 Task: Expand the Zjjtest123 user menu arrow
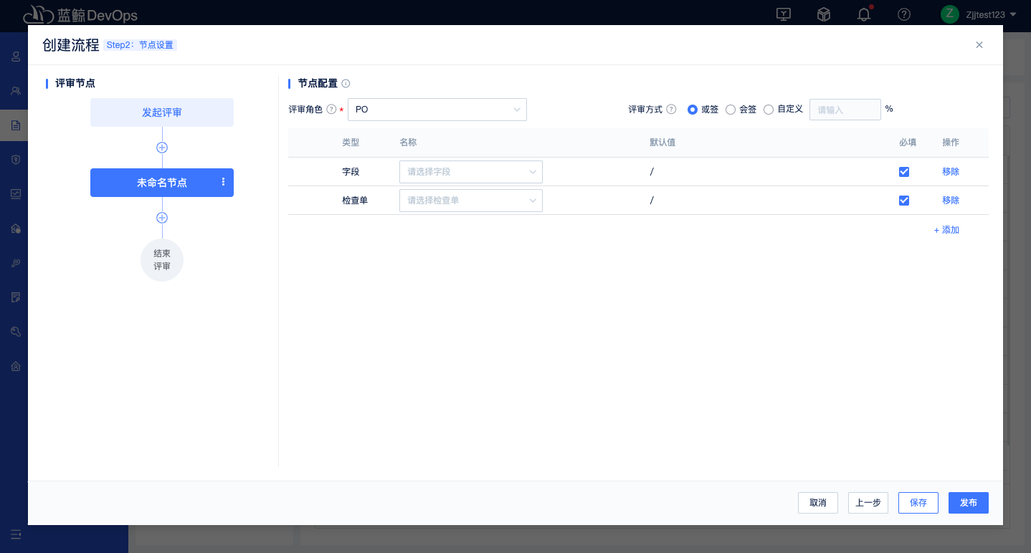pyautogui.click(x=1012, y=14)
